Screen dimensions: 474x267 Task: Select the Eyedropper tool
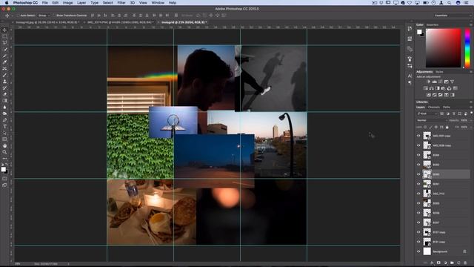click(4, 62)
